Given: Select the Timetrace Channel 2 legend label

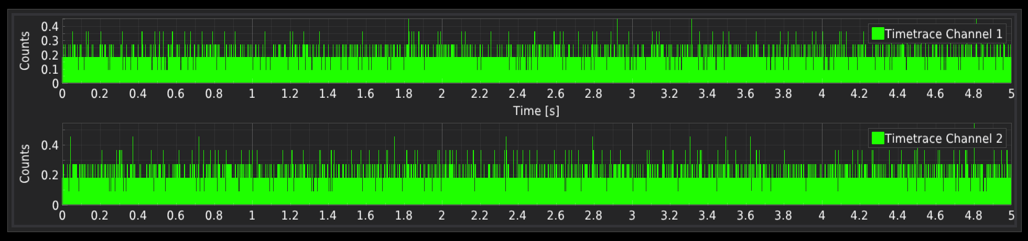Looking at the screenshot, I should [943, 139].
